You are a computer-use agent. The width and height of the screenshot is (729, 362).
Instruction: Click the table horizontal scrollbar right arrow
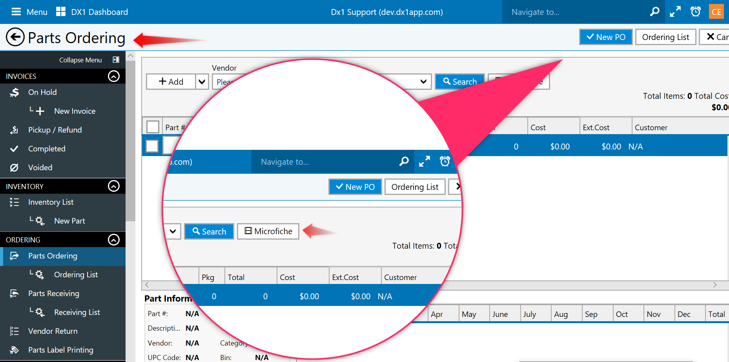pyautogui.click(x=715, y=285)
